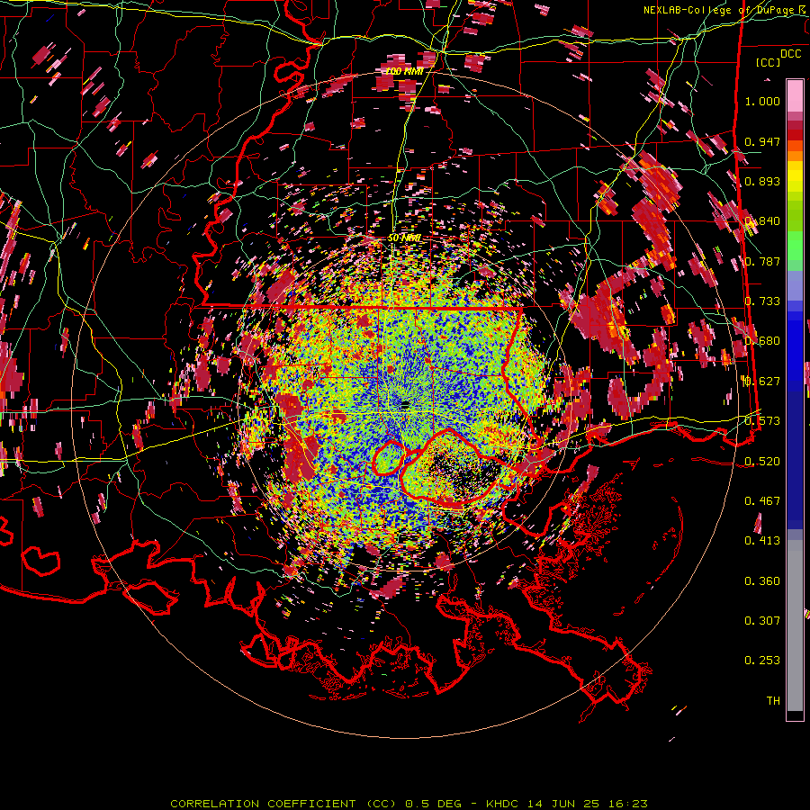Click the TH legend label
The width and height of the screenshot is (810, 810).
click(x=773, y=701)
